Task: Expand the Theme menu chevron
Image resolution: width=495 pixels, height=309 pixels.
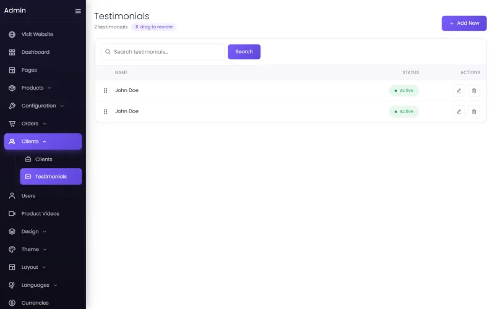Action: [x=45, y=250]
